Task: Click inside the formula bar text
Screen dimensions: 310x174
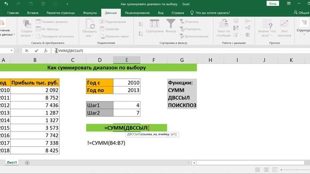Action: tap(69, 51)
